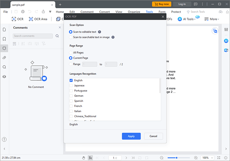
Task: Click the OCR tool icon
Action: (x=17, y=19)
